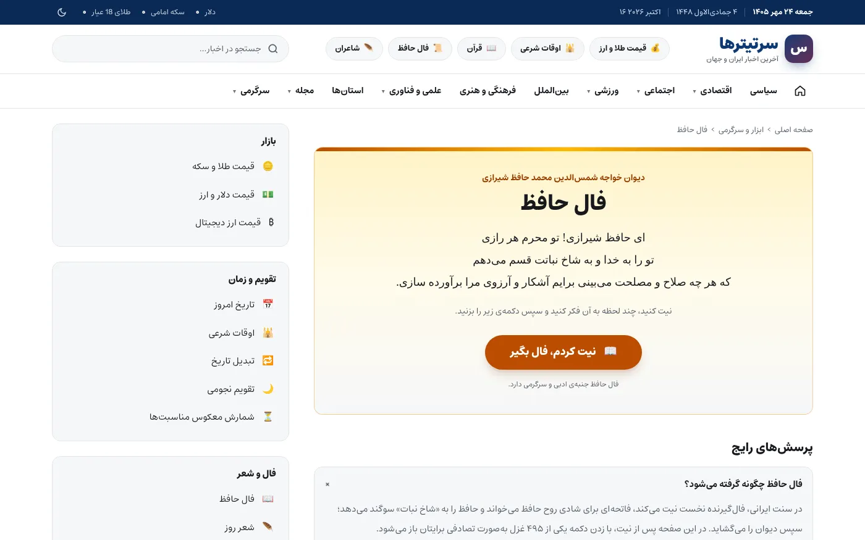
Task: Click the ابزار و سرگرمی breadcrumb
Action: click(741, 130)
